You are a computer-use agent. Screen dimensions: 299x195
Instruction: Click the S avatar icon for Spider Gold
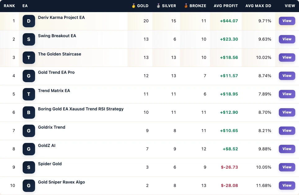29,167
